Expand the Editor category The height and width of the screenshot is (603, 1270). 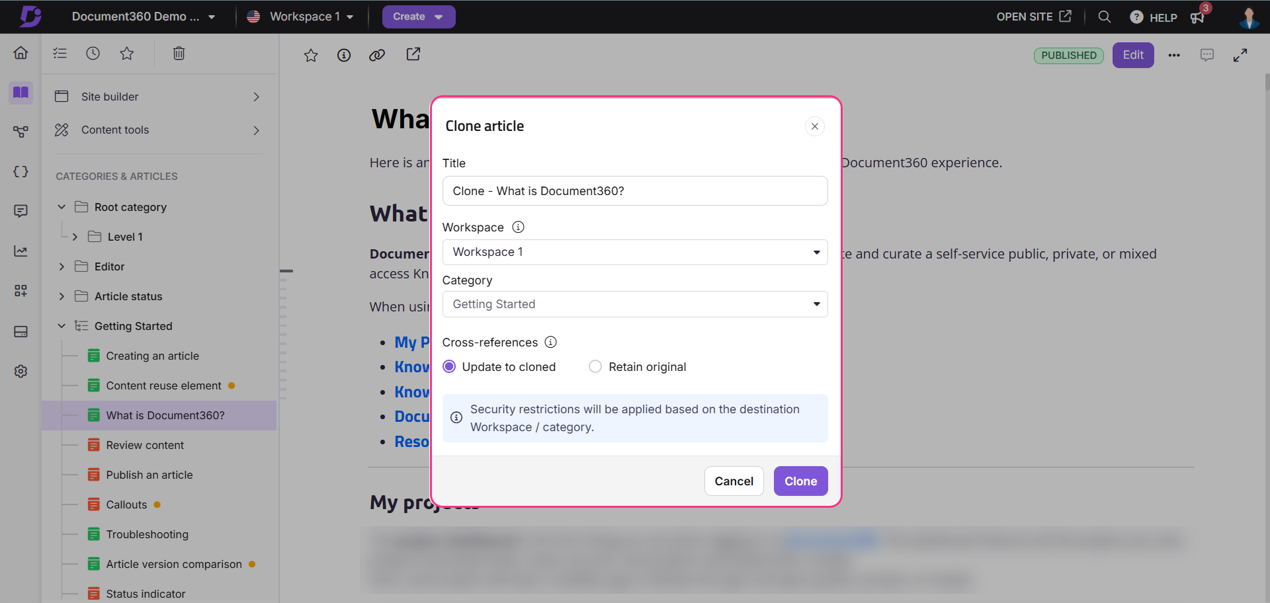tap(62, 266)
